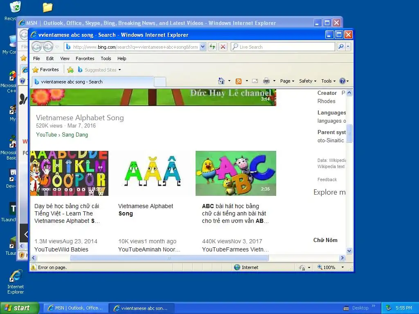
Task: Expand the Print dropdown arrow
Action: 274,81
